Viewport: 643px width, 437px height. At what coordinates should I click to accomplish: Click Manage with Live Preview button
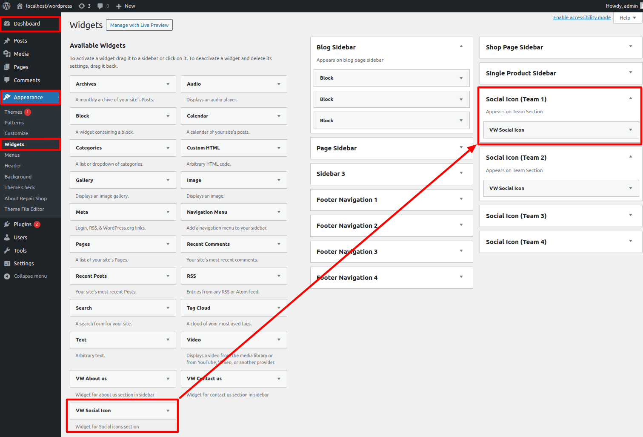click(139, 25)
